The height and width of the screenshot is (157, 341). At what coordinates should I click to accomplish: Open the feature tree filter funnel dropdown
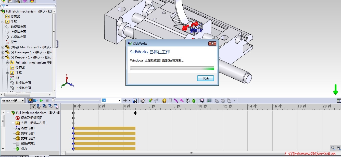7,6
